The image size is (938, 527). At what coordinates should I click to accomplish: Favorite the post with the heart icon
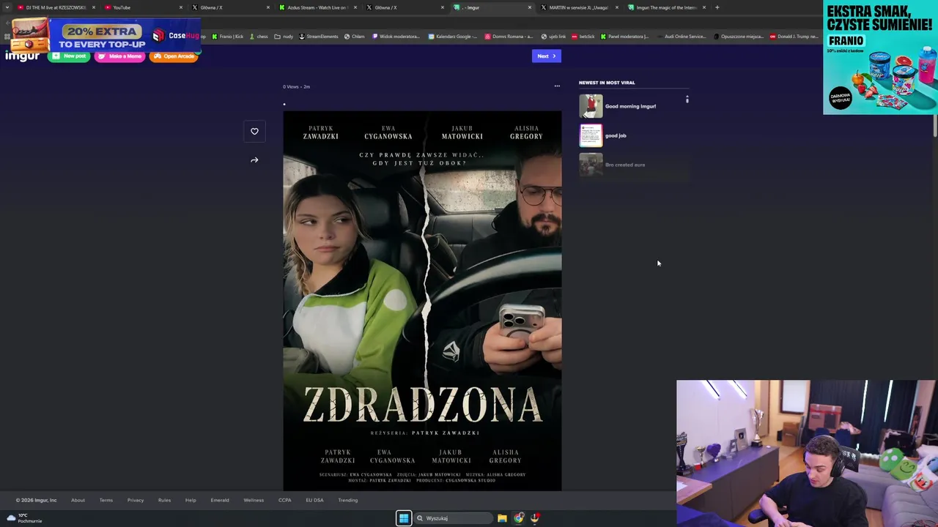tap(254, 131)
